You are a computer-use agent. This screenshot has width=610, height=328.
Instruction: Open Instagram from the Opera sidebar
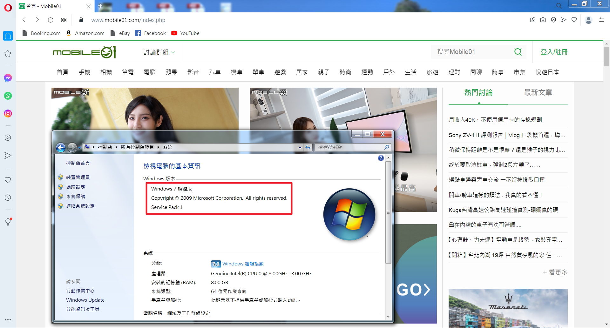8,113
